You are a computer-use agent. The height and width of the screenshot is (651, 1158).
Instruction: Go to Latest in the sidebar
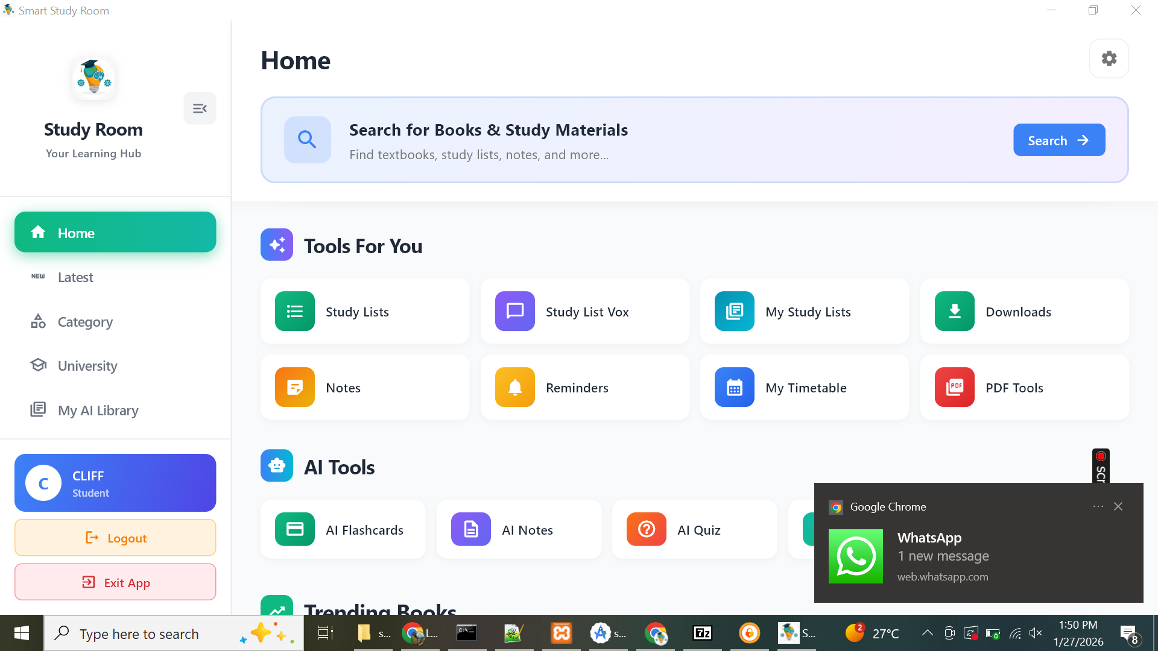point(75,277)
